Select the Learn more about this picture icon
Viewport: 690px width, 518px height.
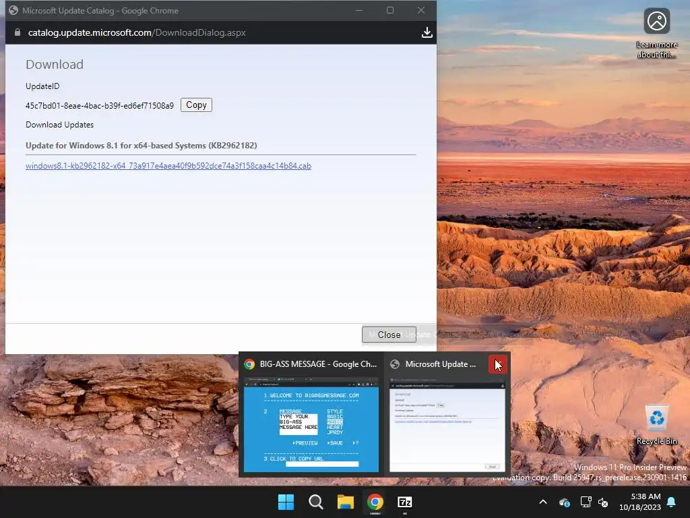coord(656,33)
